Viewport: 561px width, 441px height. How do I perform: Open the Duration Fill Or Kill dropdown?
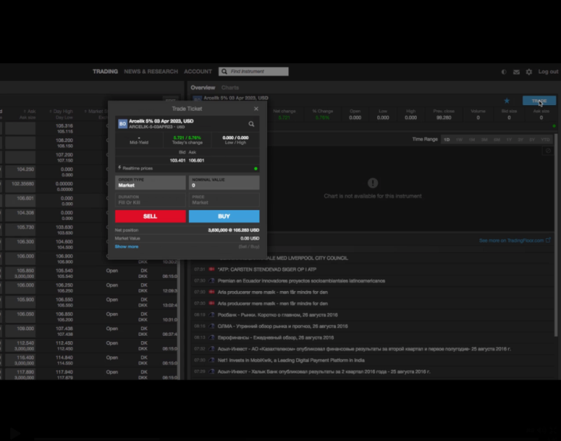tap(150, 200)
